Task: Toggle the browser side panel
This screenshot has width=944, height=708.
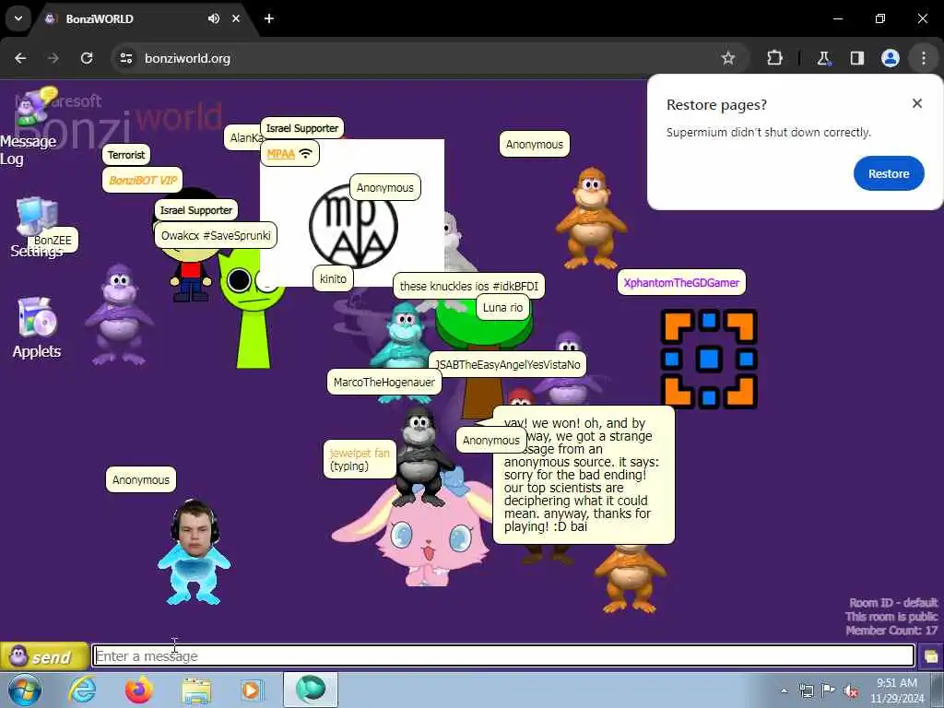Action: tap(856, 58)
